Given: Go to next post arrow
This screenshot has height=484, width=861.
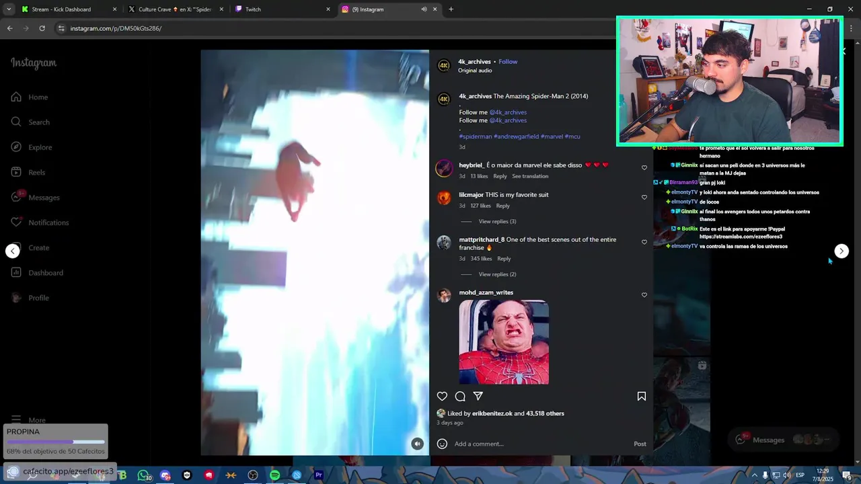Looking at the screenshot, I should (841, 251).
